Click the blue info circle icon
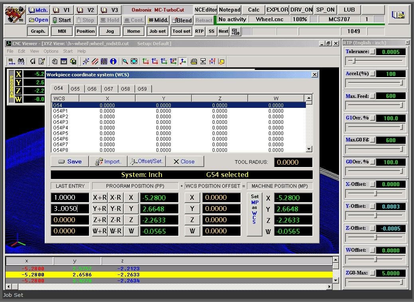Image resolution: width=414 pixels, height=302 pixels. (113, 61)
